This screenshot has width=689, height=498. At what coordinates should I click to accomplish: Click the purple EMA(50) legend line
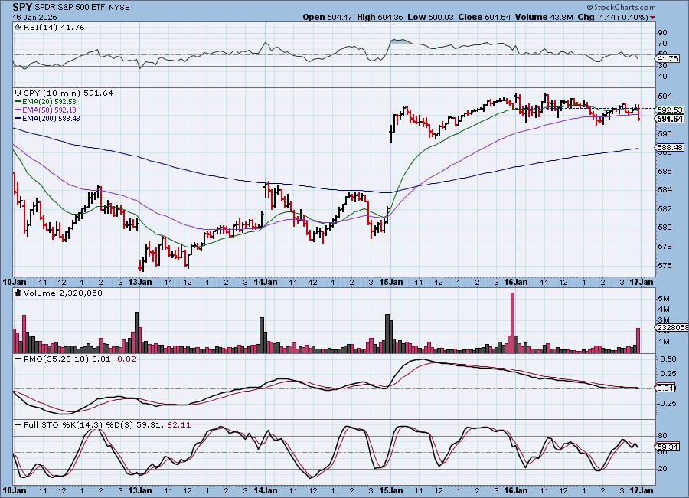[x=18, y=110]
